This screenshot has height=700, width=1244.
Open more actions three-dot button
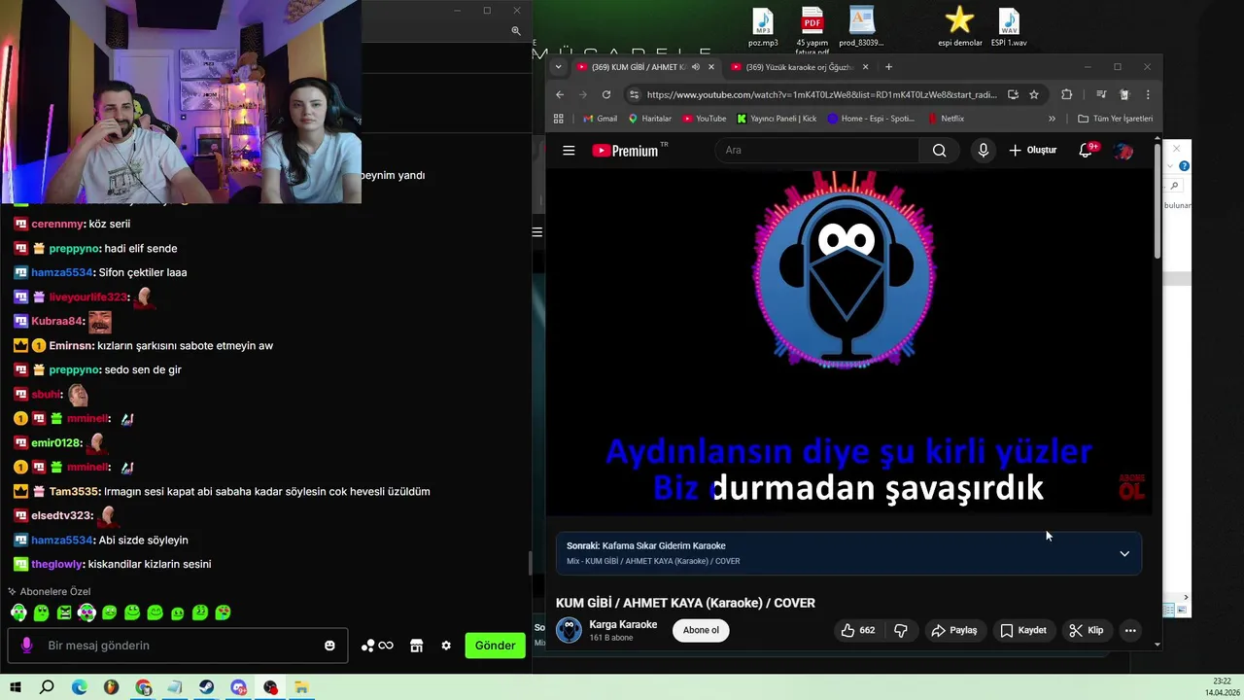click(x=1130, y=630)
